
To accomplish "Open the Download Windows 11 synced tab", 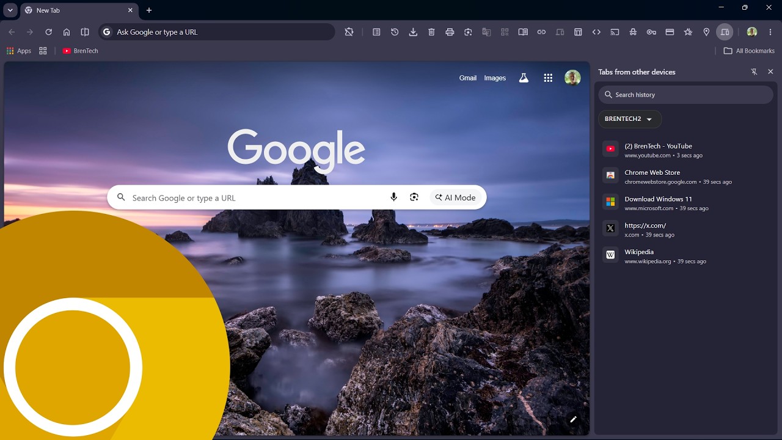I will (x=686, y=203).
